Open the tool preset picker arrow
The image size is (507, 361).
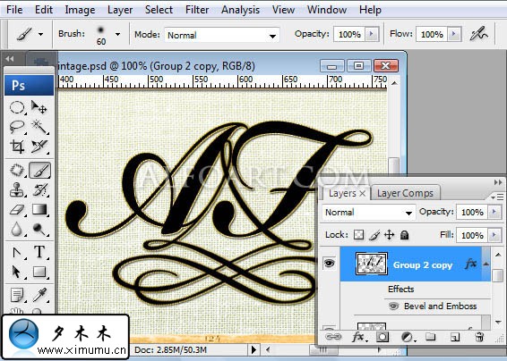tap(40, 34)
